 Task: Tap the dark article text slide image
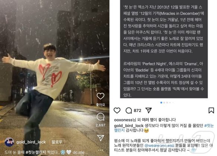click(164, 49)
